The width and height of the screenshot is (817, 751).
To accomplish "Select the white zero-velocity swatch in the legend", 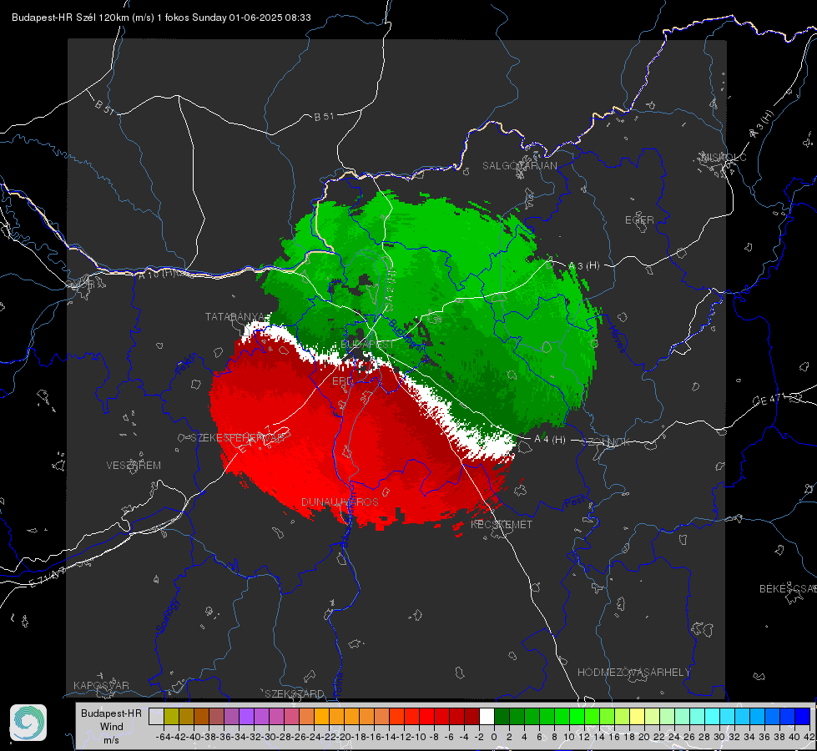I will pos(487,716).
